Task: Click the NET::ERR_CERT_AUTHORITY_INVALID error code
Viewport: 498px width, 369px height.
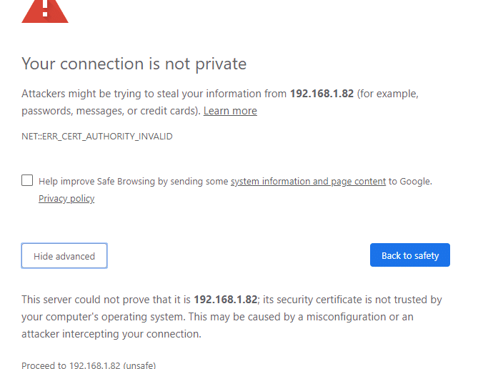Action: coord(97,137)
